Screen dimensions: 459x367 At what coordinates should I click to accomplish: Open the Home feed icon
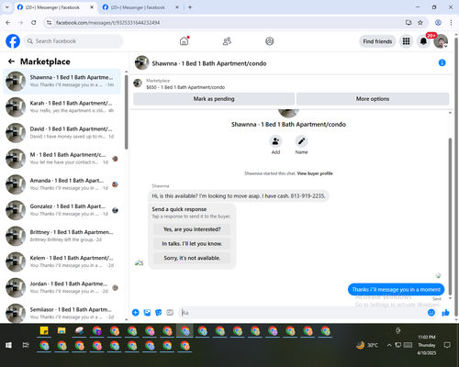tap(184, 41)
